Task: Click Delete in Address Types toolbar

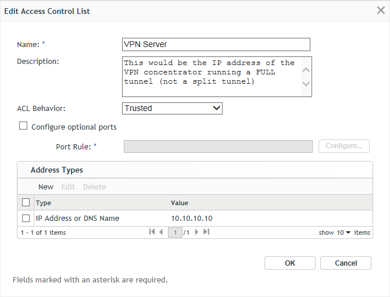Action: click(x=94, y=187)
